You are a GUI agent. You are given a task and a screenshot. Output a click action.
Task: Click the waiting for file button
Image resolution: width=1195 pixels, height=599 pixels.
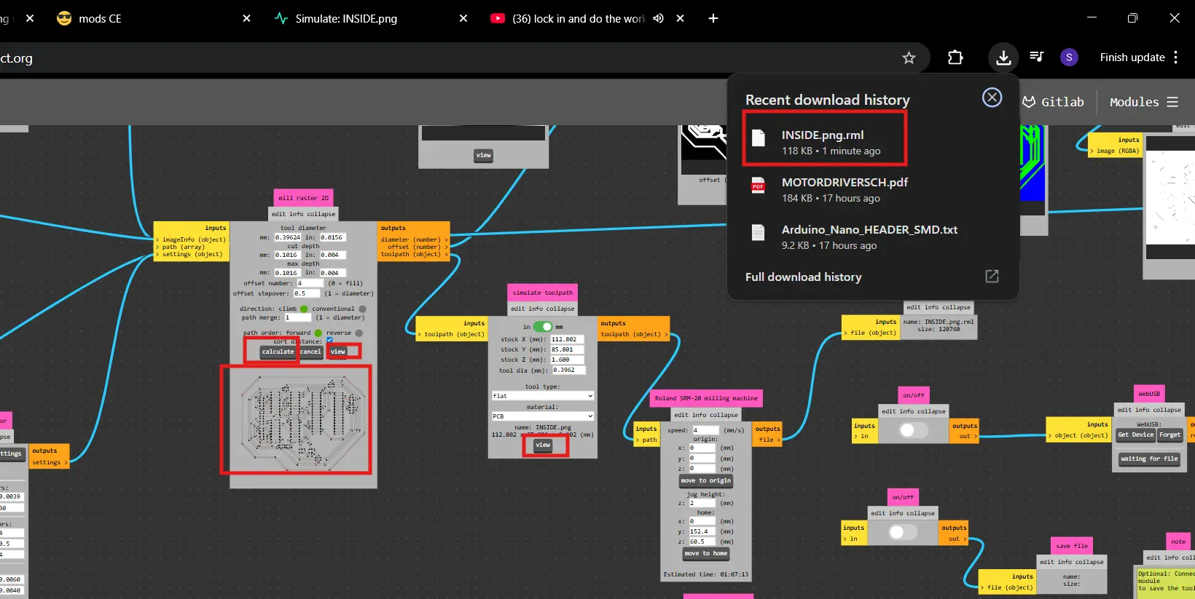[x=1151, y=459]
